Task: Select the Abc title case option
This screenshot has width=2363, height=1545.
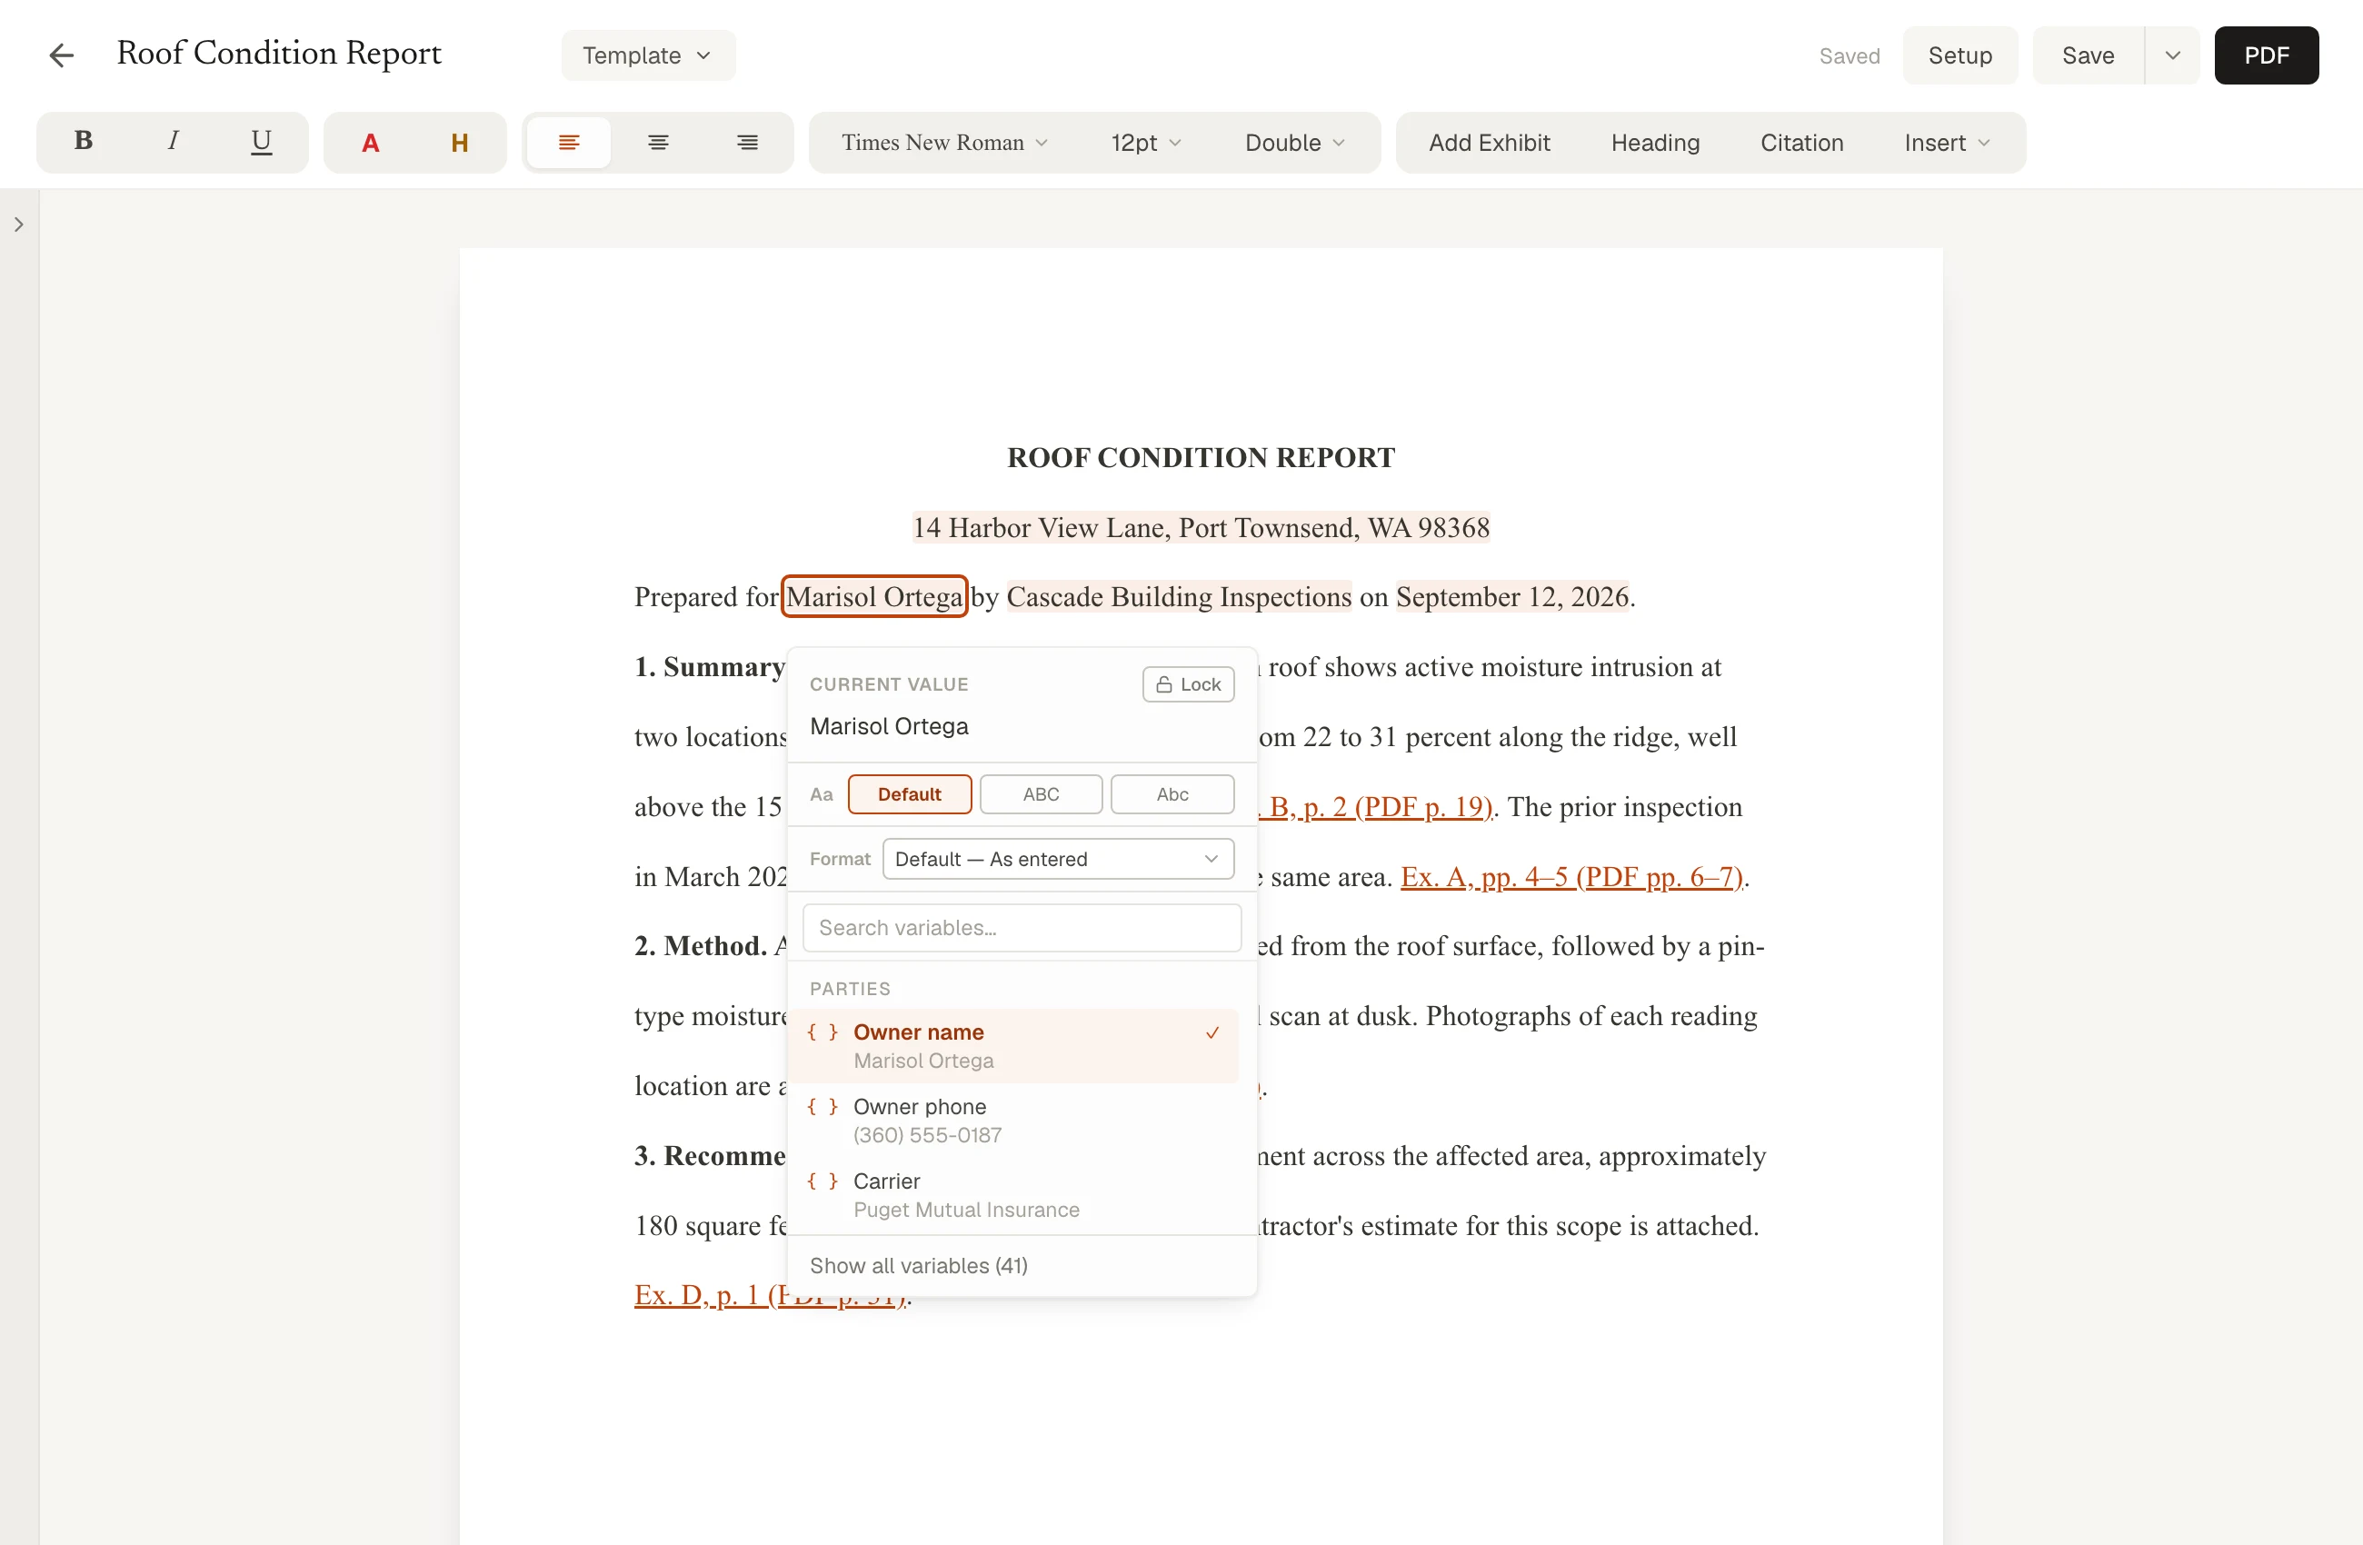Action: 1172,794
